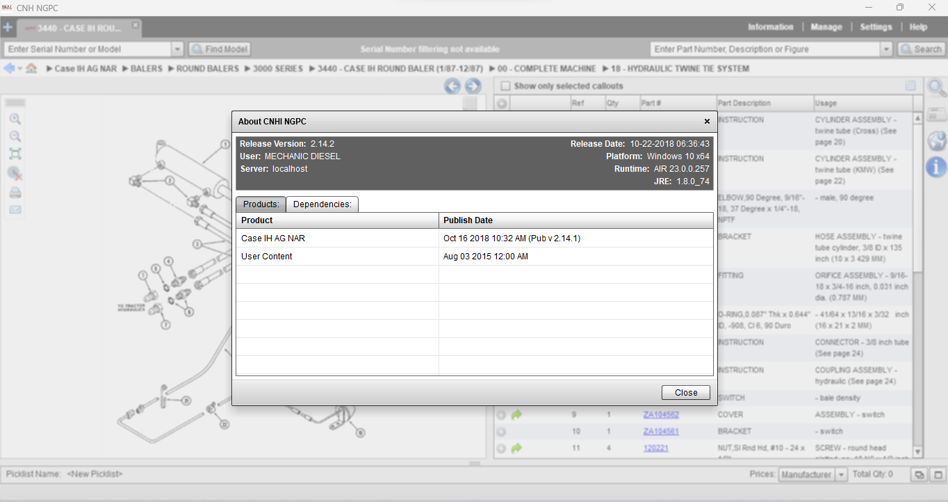Click the Find Model button
Viewport: 948px width, 502px height.
click(x=219, y=49)
